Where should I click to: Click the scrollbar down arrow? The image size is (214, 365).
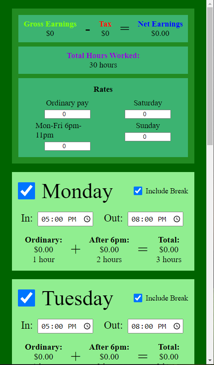tap(210, 361)
